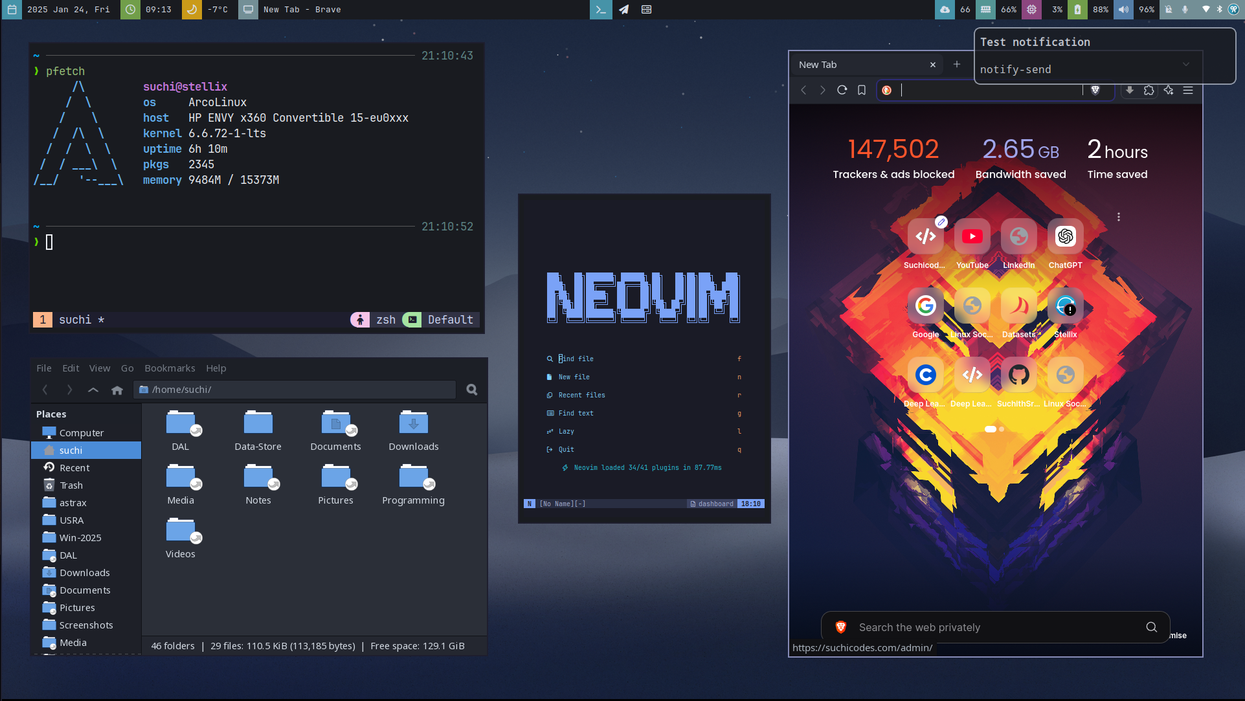Open a new Brave tab with plus button
The image size is (1245, 701).
pyautogui.click(x=957, y=64)
